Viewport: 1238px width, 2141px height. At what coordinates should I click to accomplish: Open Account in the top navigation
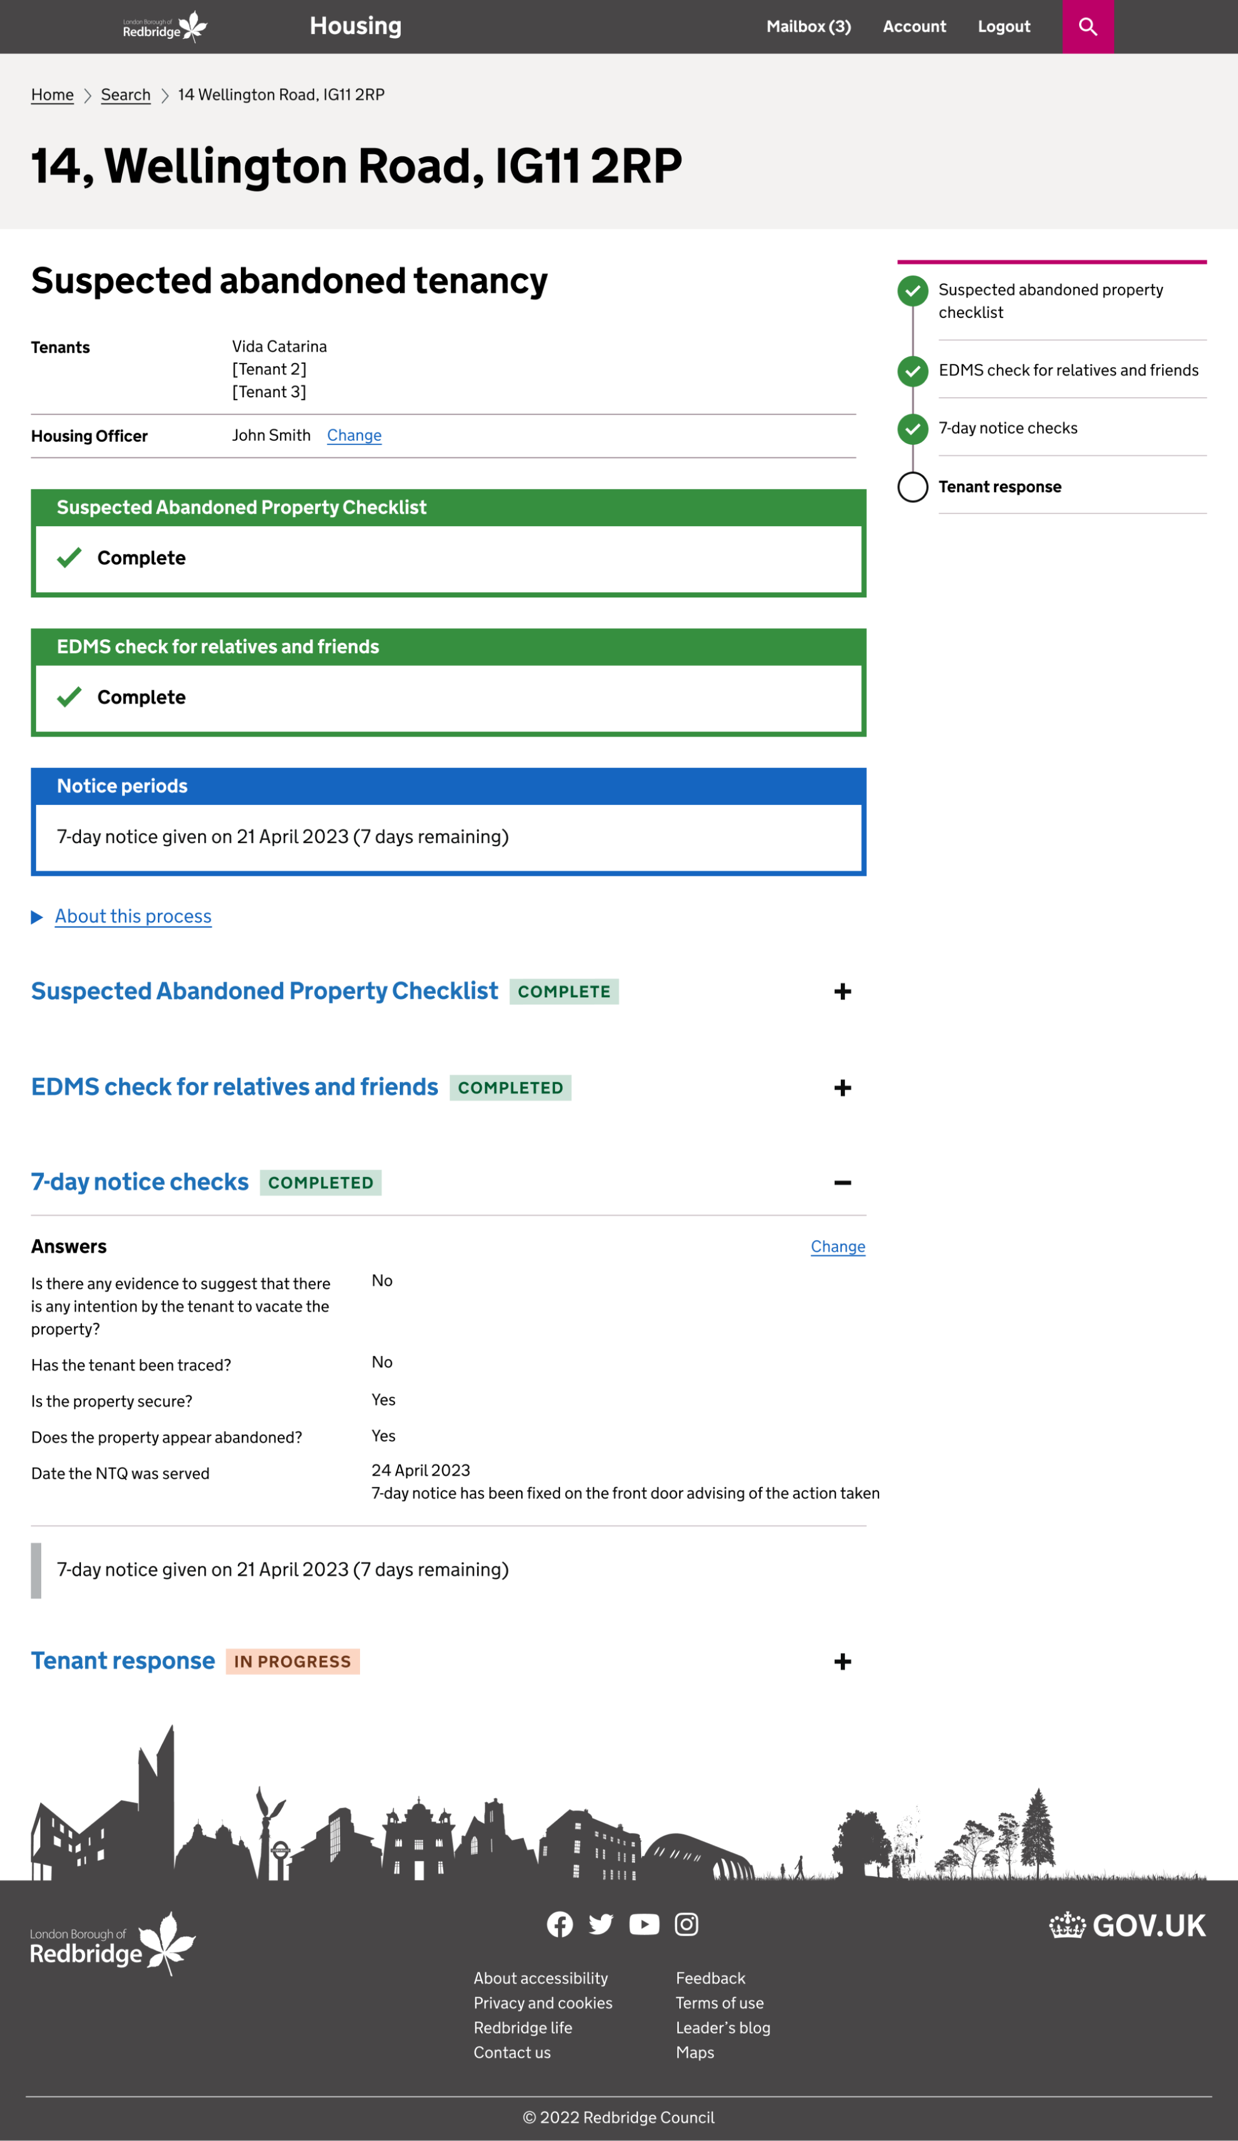pyautogui.click(x=914, y=26)
